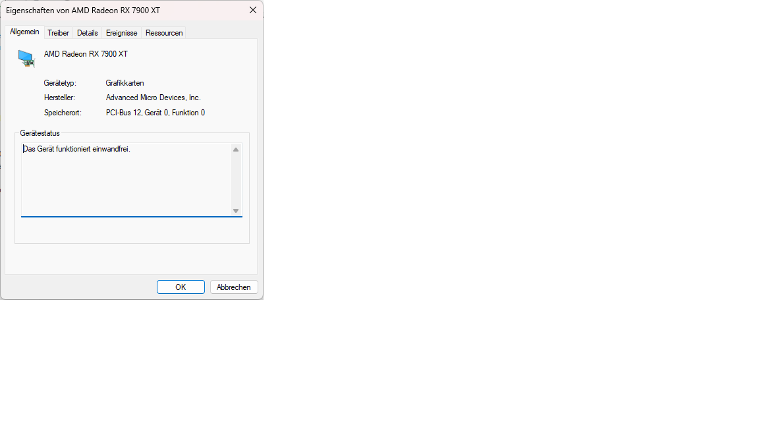This screenshot has height=427, width=759.
Task: Click the text 'Das Gerät funktioniert einwandfrei.'
Action: coord(76,149)
